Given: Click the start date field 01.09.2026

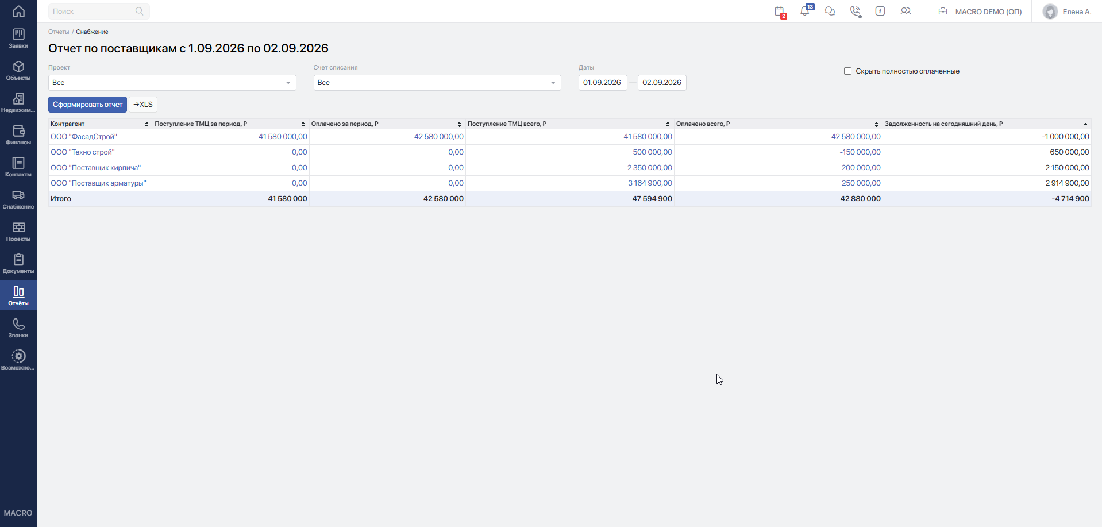Looking at the screenshot, I should pyautogui.click(x=602, y=83).
